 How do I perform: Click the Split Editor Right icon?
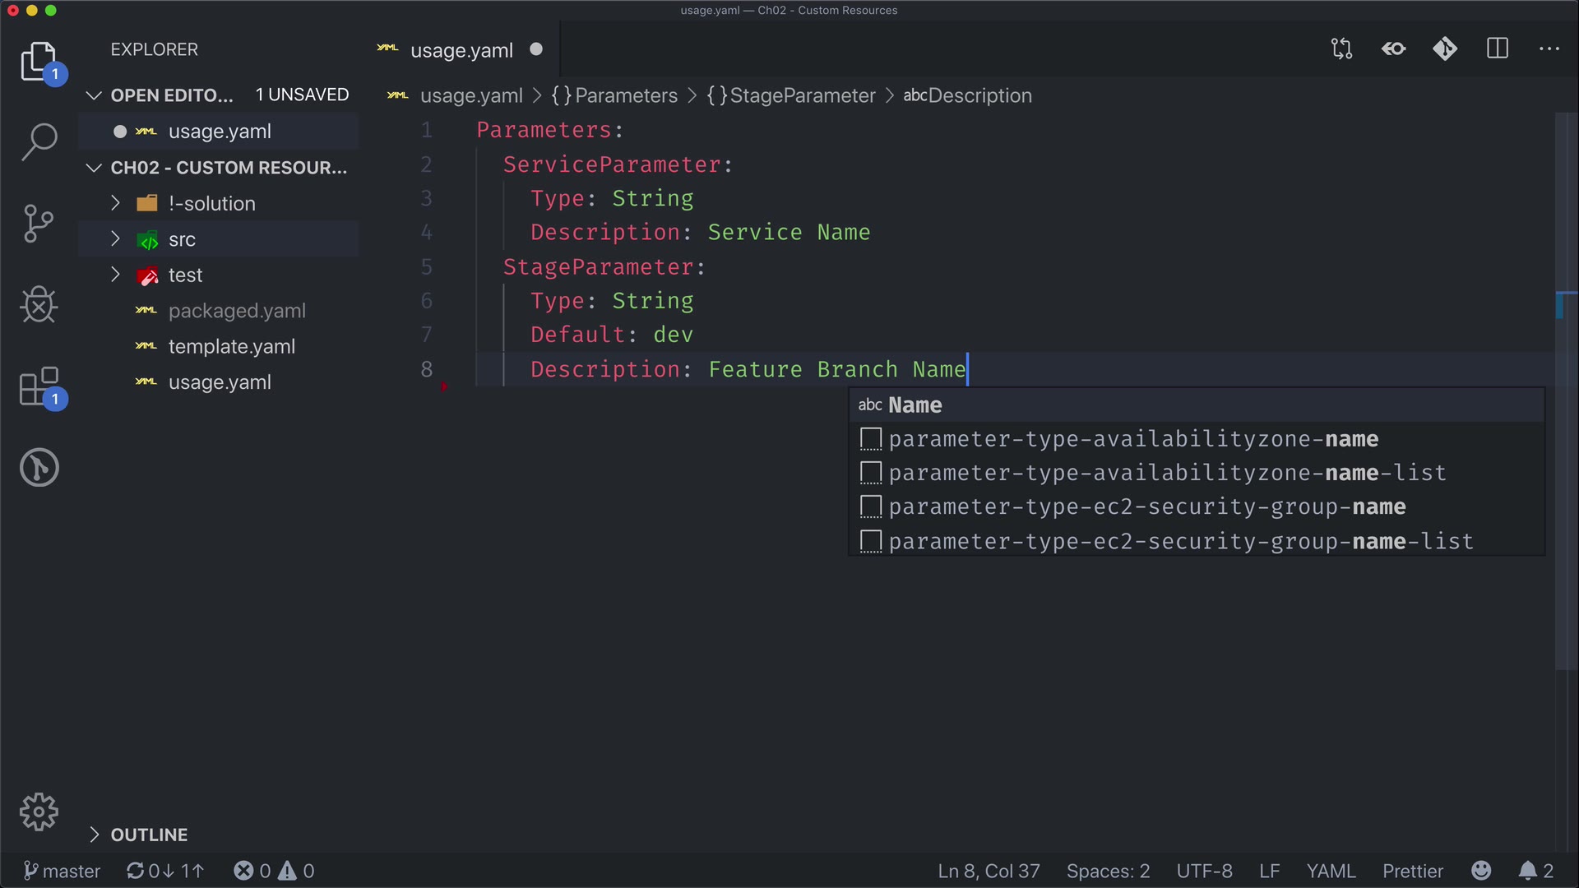coord(1497,49)
